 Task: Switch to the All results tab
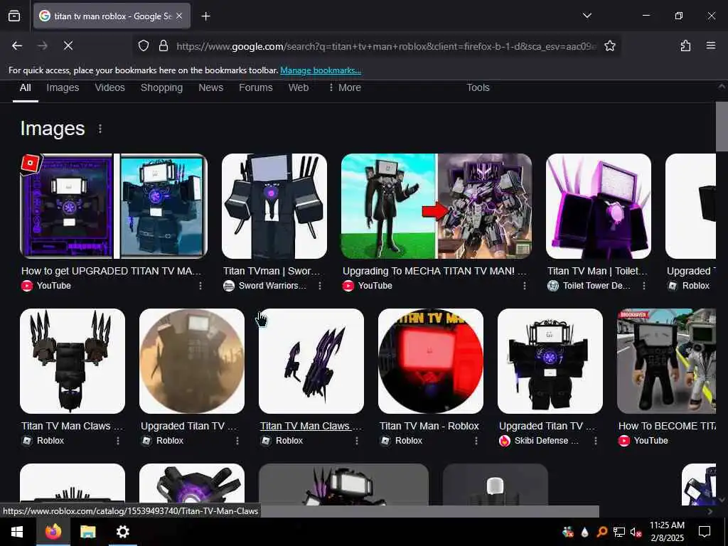coord(26,87)
